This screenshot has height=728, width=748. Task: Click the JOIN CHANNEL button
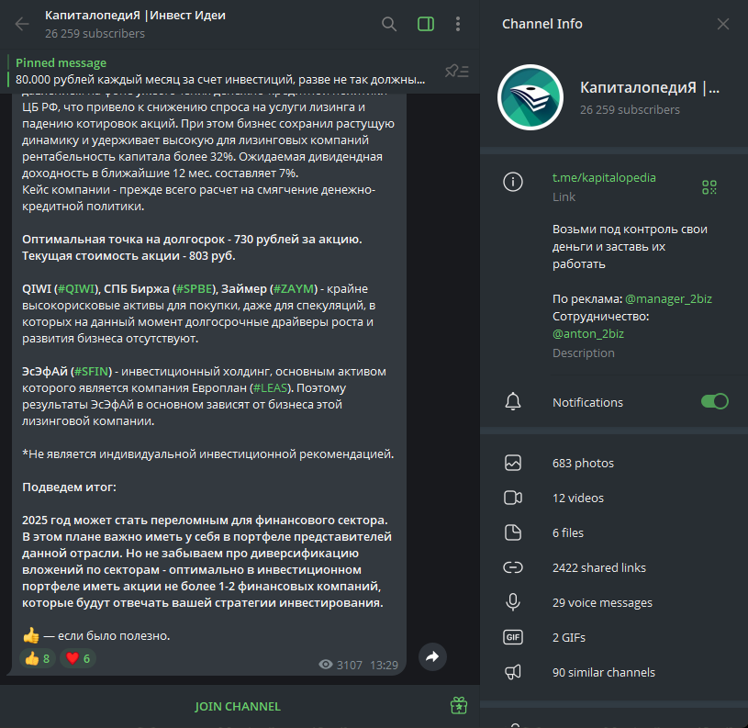click(x=238, y=706)
